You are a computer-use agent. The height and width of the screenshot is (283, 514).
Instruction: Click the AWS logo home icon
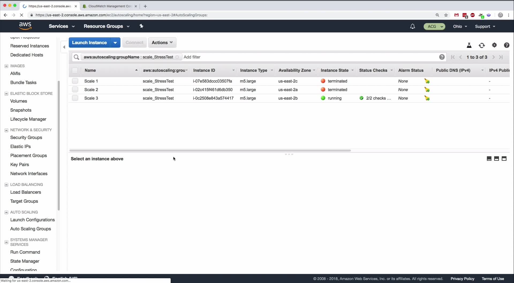click(25, 26)
